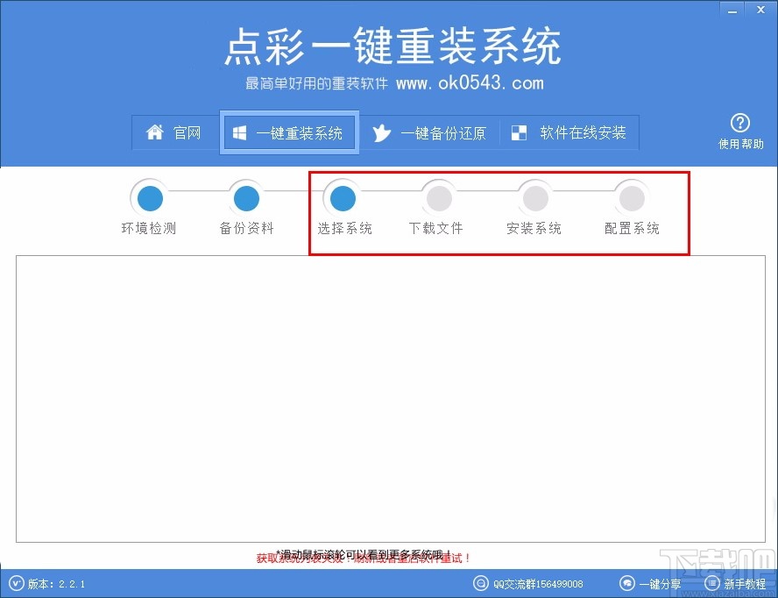Click the 使用帮助 question mark icon
Image resolution: width=778 pixels, height=598 pixels.
pos(740,125)
